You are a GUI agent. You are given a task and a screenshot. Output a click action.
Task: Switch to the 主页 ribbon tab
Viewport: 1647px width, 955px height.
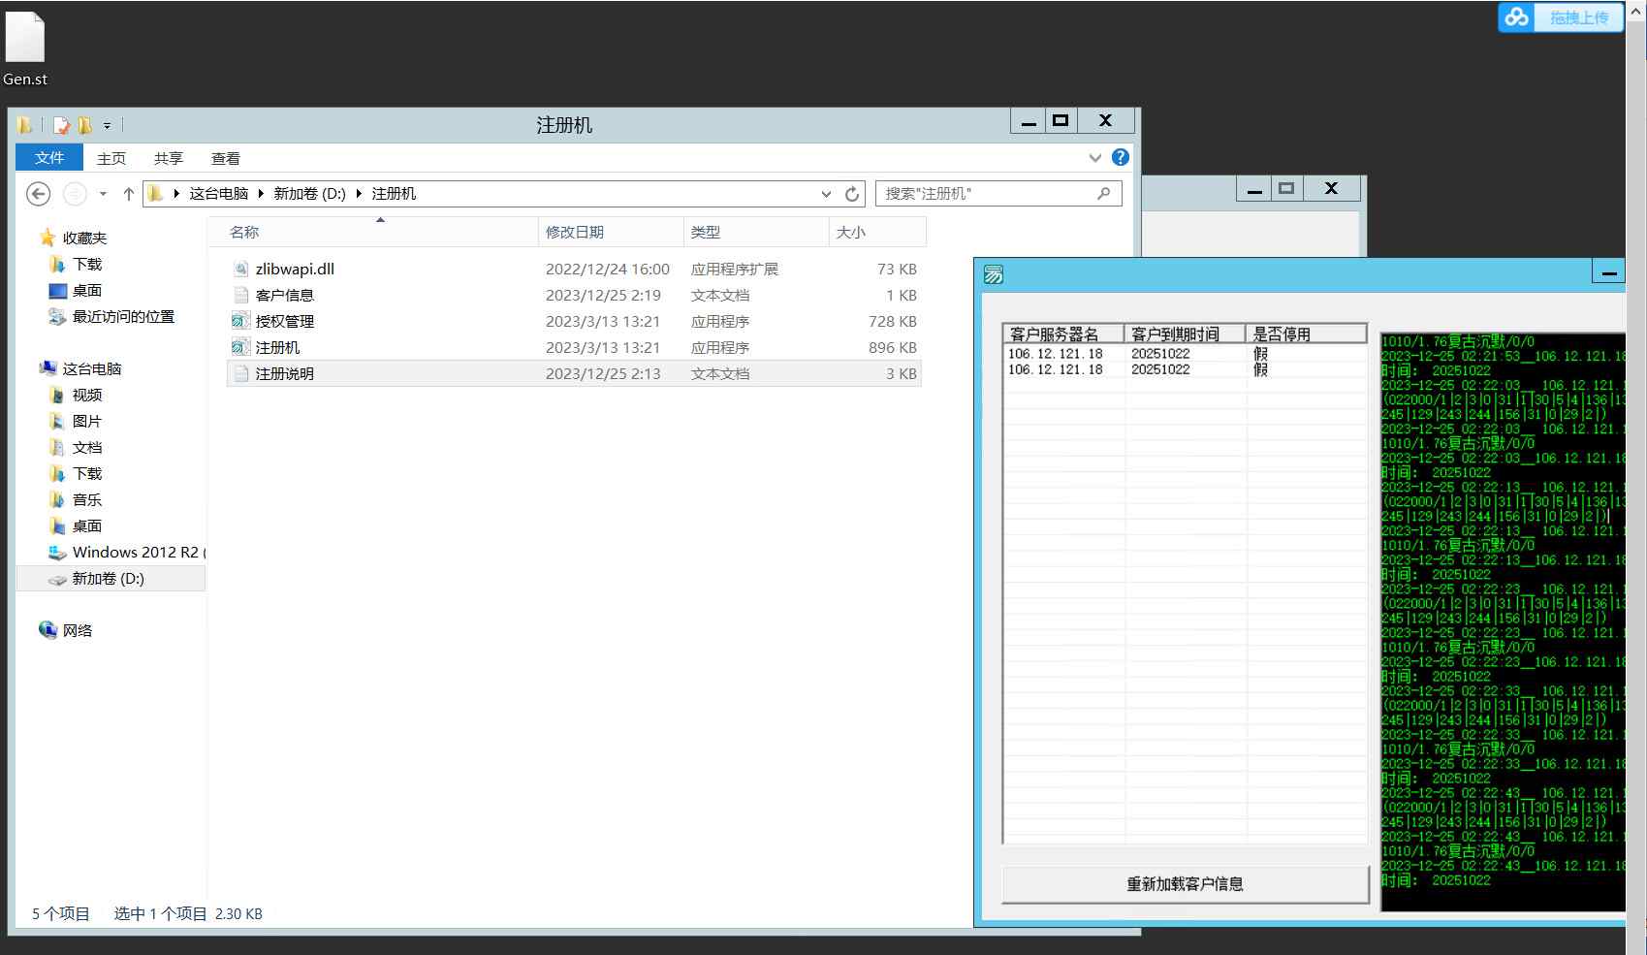(x=111, y=158)
